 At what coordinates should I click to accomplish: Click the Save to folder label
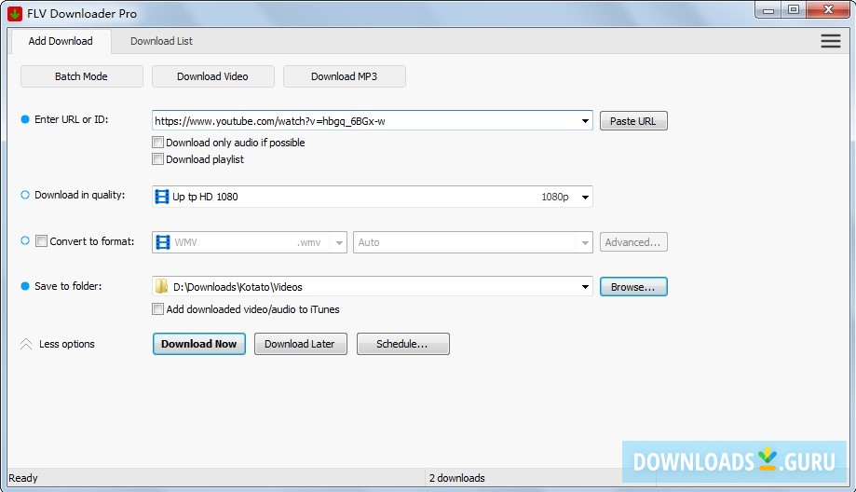tap(68, 286)
